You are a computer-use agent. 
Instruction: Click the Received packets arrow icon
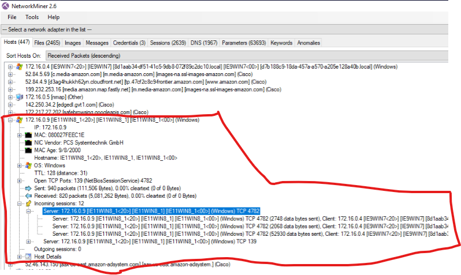[x=29, y=195]
